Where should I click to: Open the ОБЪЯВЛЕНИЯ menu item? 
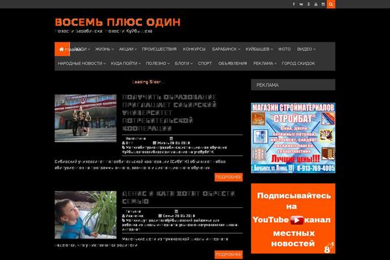(233, 64)
